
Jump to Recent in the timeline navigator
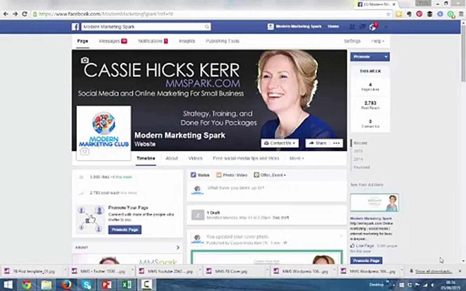pos(360,143)
